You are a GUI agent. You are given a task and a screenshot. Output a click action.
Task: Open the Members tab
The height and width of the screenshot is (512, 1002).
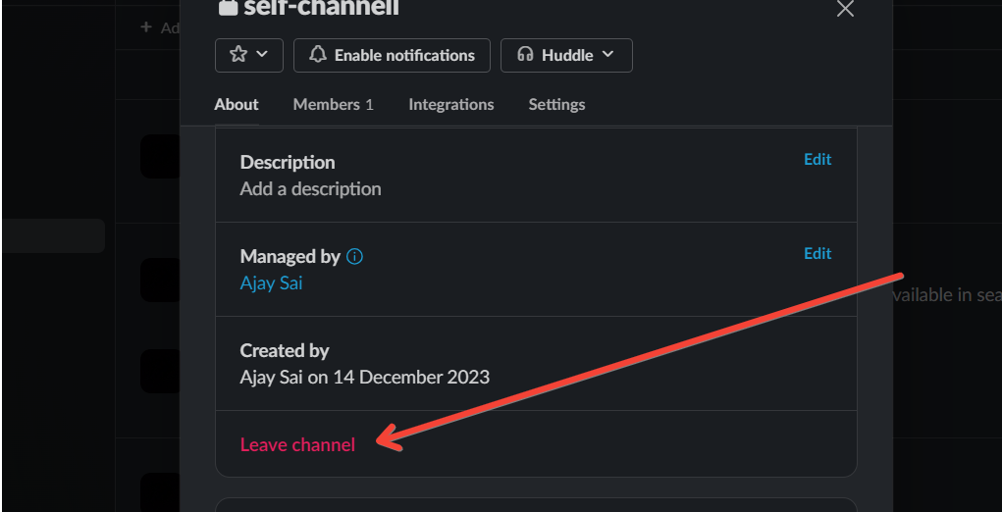coord(333,104)
